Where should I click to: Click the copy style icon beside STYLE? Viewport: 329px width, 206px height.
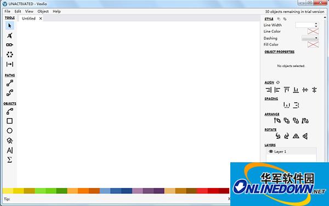(279, 19)
